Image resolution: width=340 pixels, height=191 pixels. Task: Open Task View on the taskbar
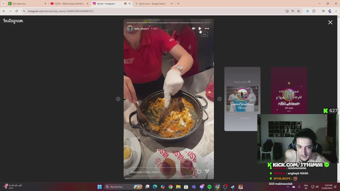coord(147,187)
